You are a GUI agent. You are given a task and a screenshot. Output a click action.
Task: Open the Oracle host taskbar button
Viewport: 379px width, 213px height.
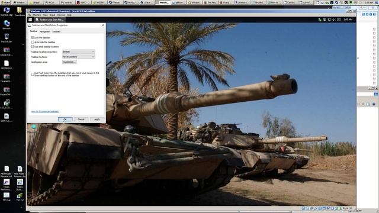click(146, 2)
